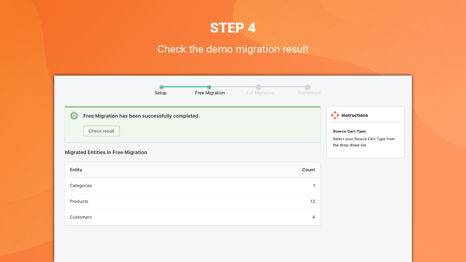466x262 pixels.
Task: Click the Completed stepper label text
Action: tap(309, 93)
